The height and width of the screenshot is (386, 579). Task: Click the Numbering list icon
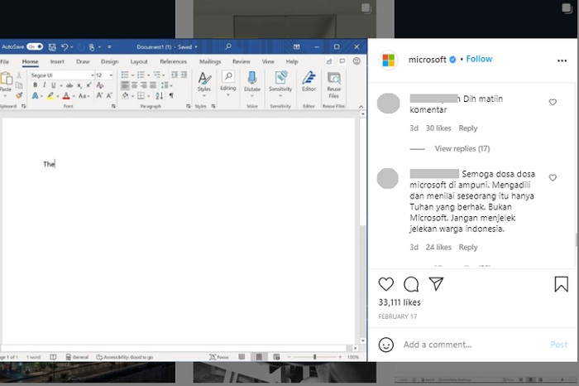point(141,75)
